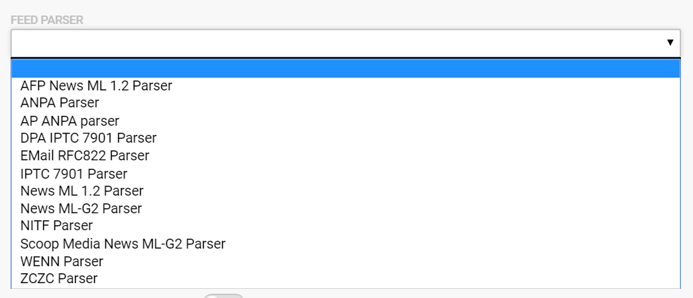Choose News ML 1.2 Parser
Image resolution: width=693 pixels, height=298 pixels.
[x=82, y=191]
